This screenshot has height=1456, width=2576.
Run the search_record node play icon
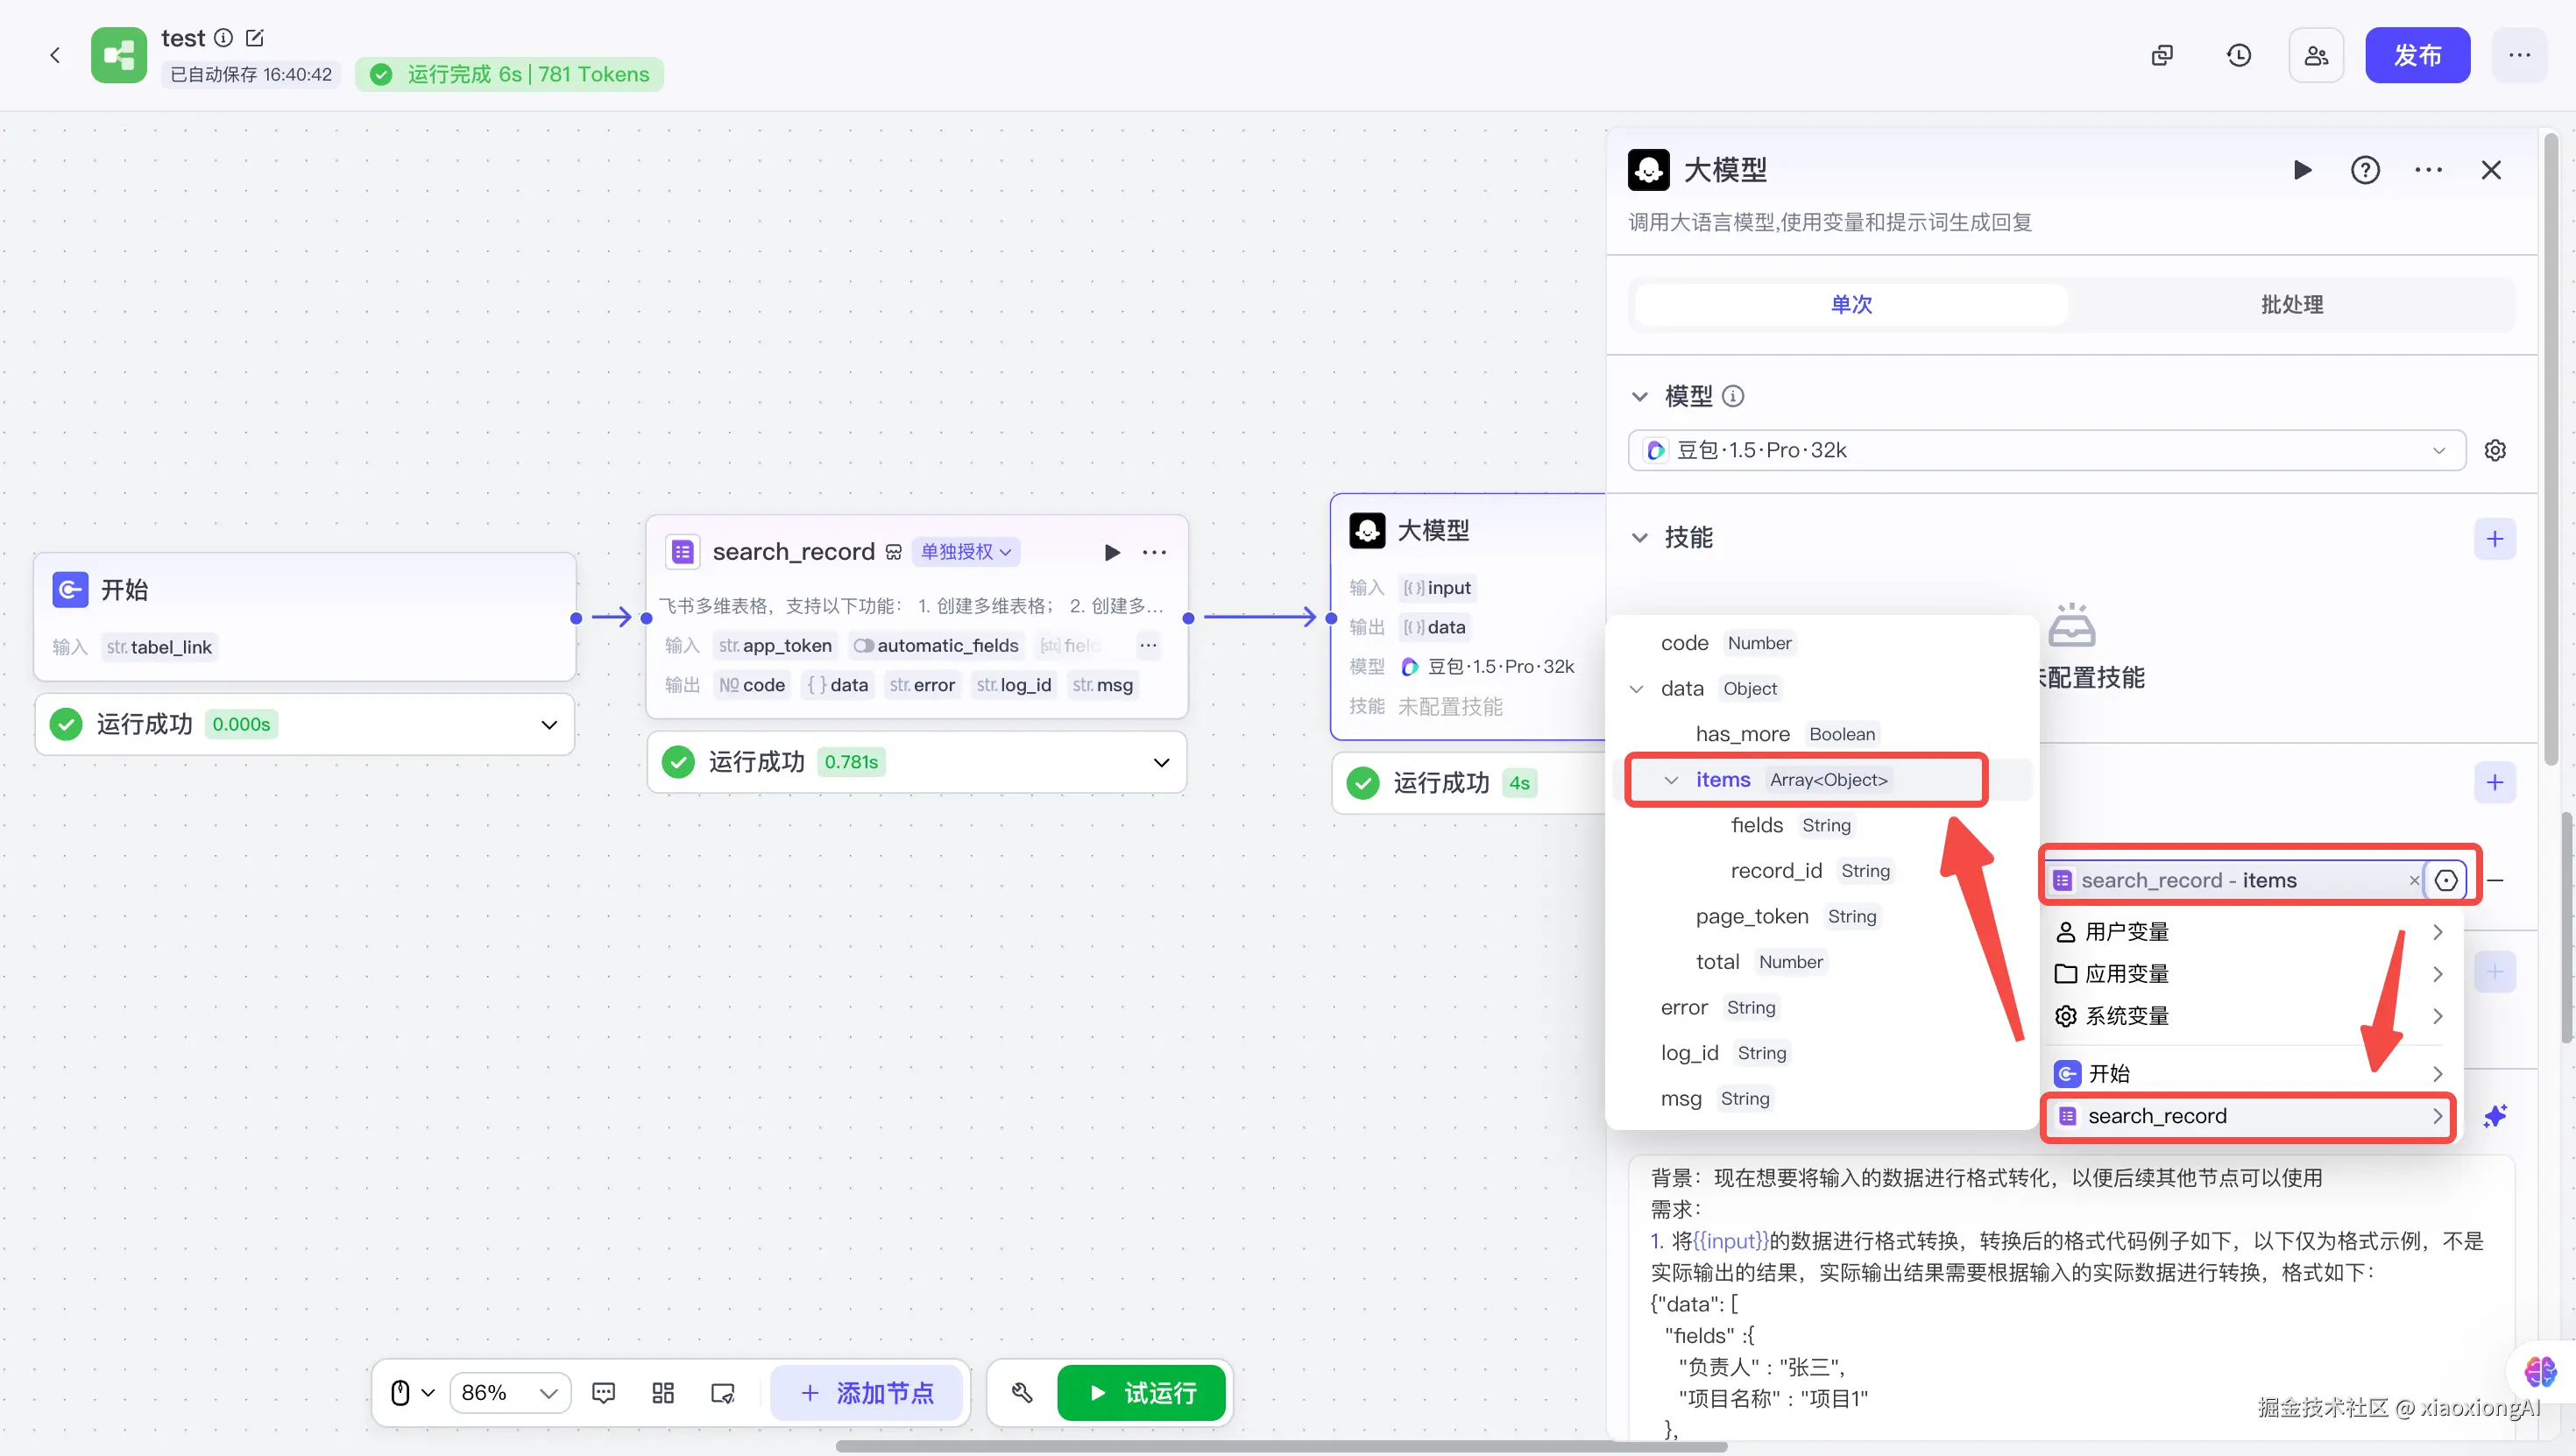(1111, 552)
